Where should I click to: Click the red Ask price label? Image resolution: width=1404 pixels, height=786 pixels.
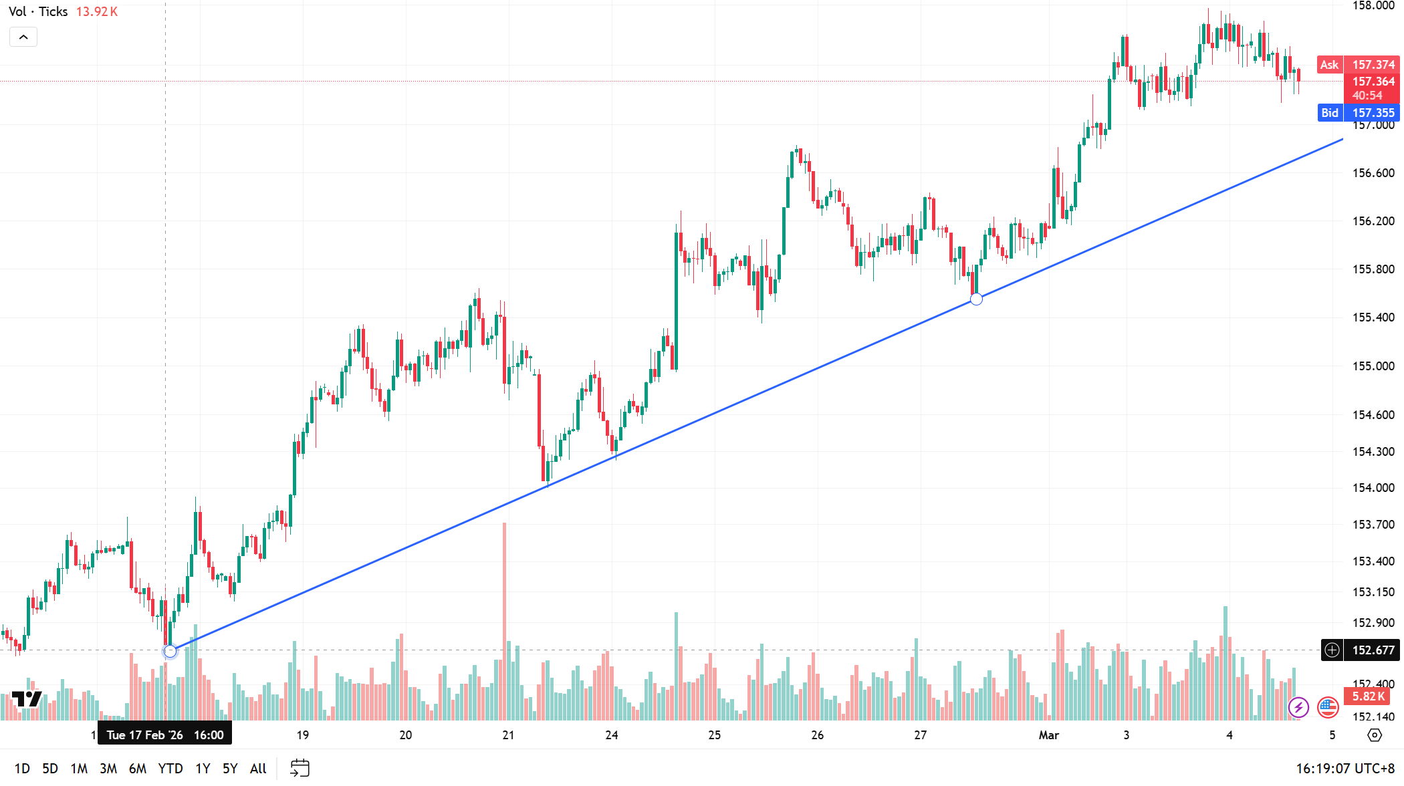[1329, 65]
